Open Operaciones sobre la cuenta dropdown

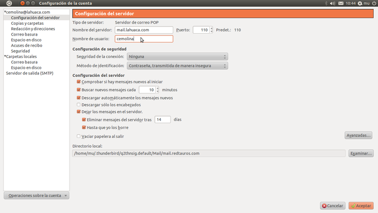click(x=37, y=195)
